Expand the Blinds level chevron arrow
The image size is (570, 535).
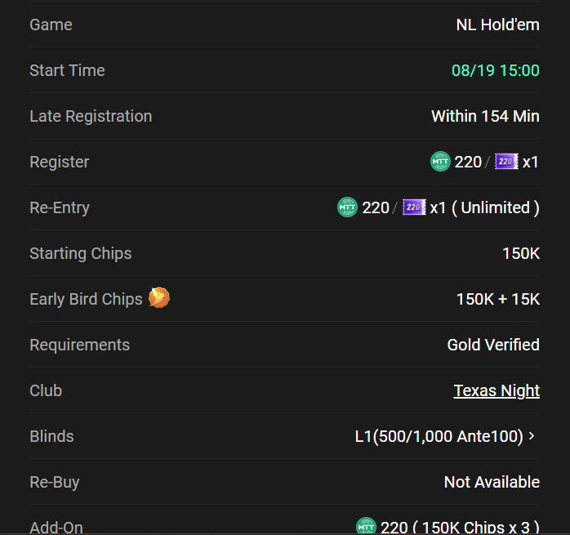(532, 435)
